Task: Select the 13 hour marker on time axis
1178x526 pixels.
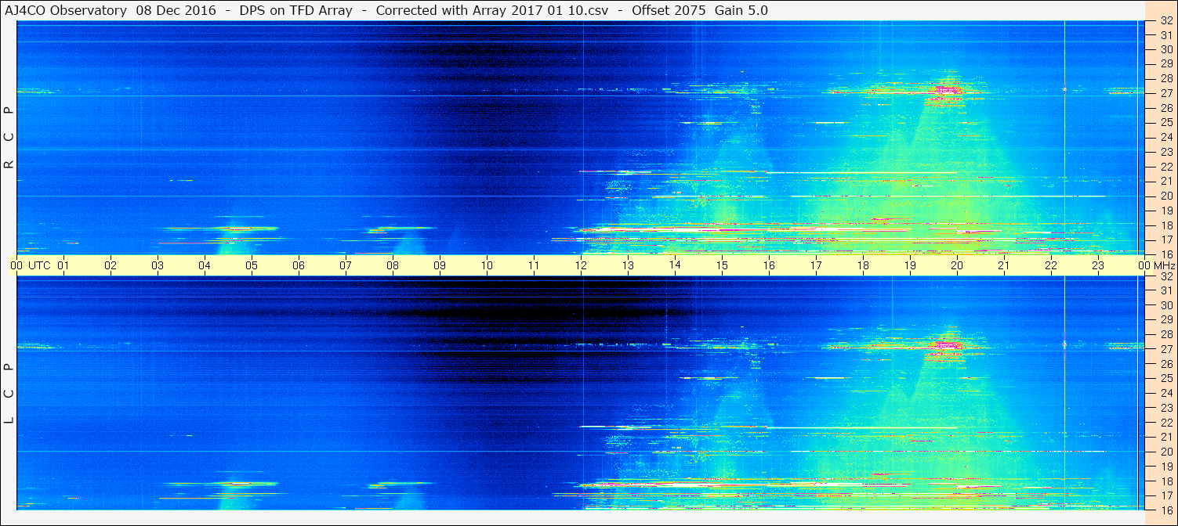Action: [628, 265]
